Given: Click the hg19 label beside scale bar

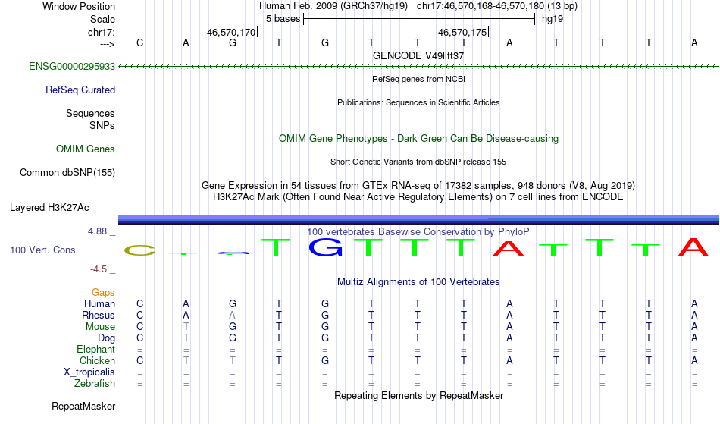Looking at the screenshot, I should tap(553, 19).
